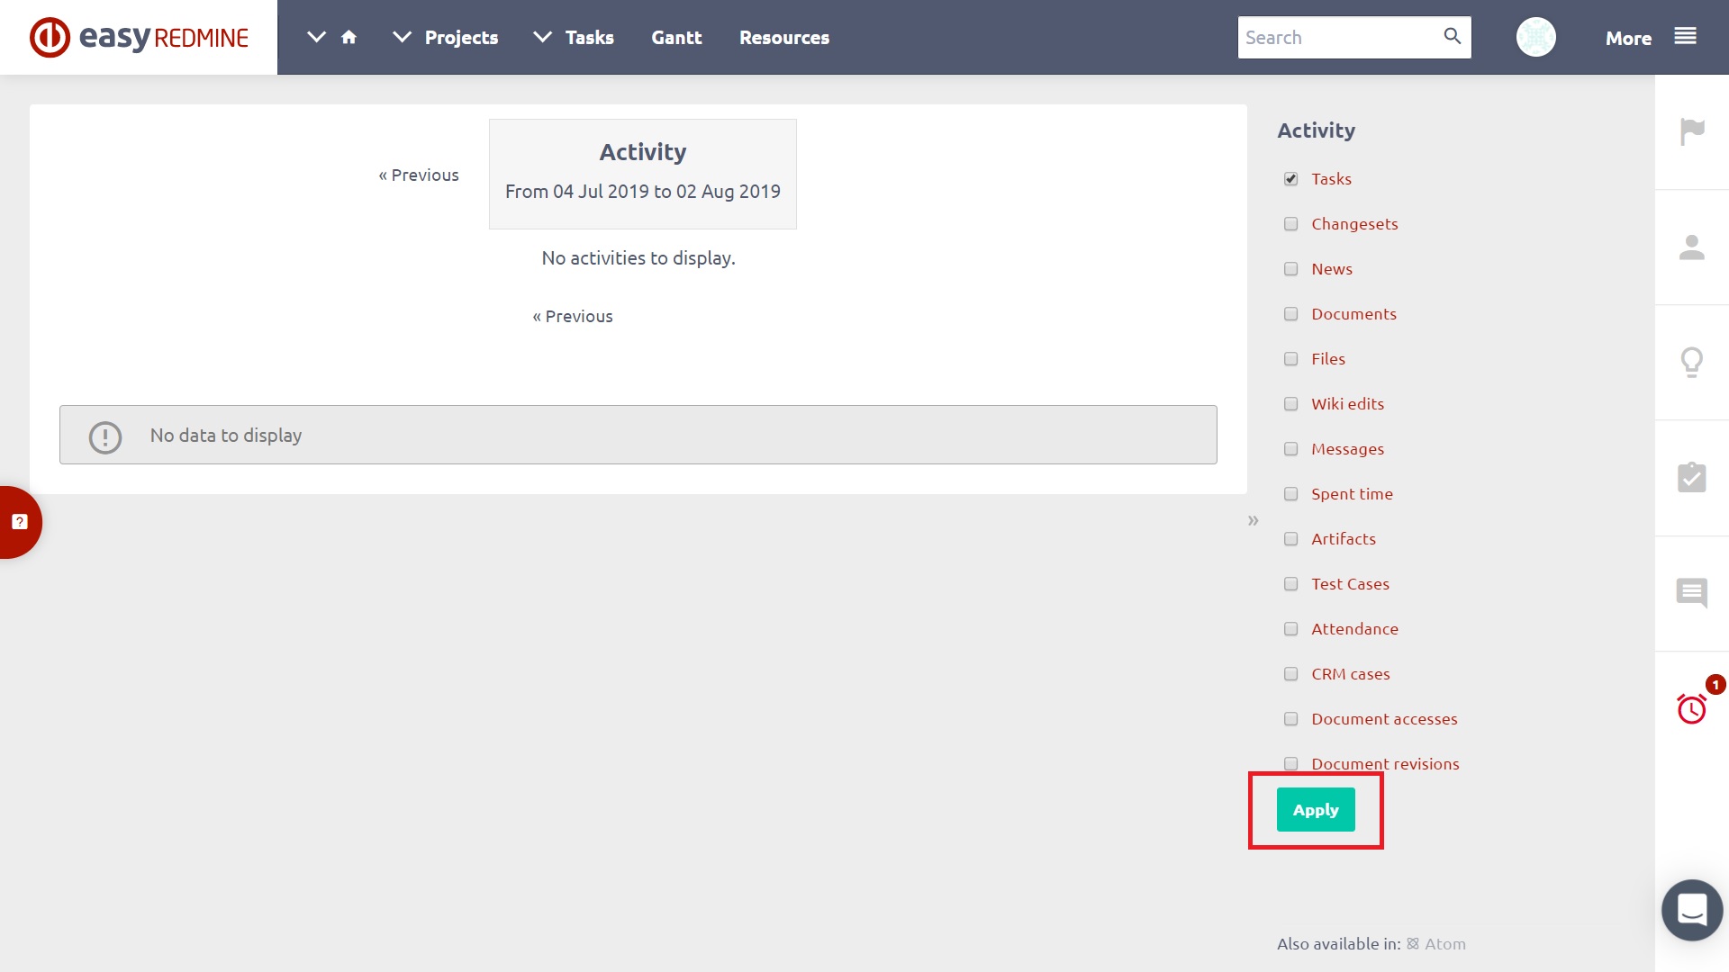The height and width of the screenshot is (972, 1729).
Task: Collapse the sidebar with double chevron
Action: point(1253,521)
